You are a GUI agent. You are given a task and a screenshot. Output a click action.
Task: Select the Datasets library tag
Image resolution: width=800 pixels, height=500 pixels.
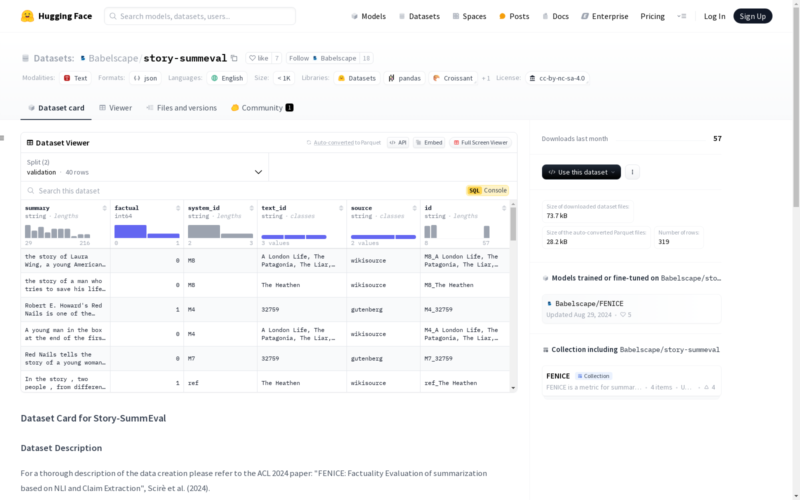tap(357, 78)
